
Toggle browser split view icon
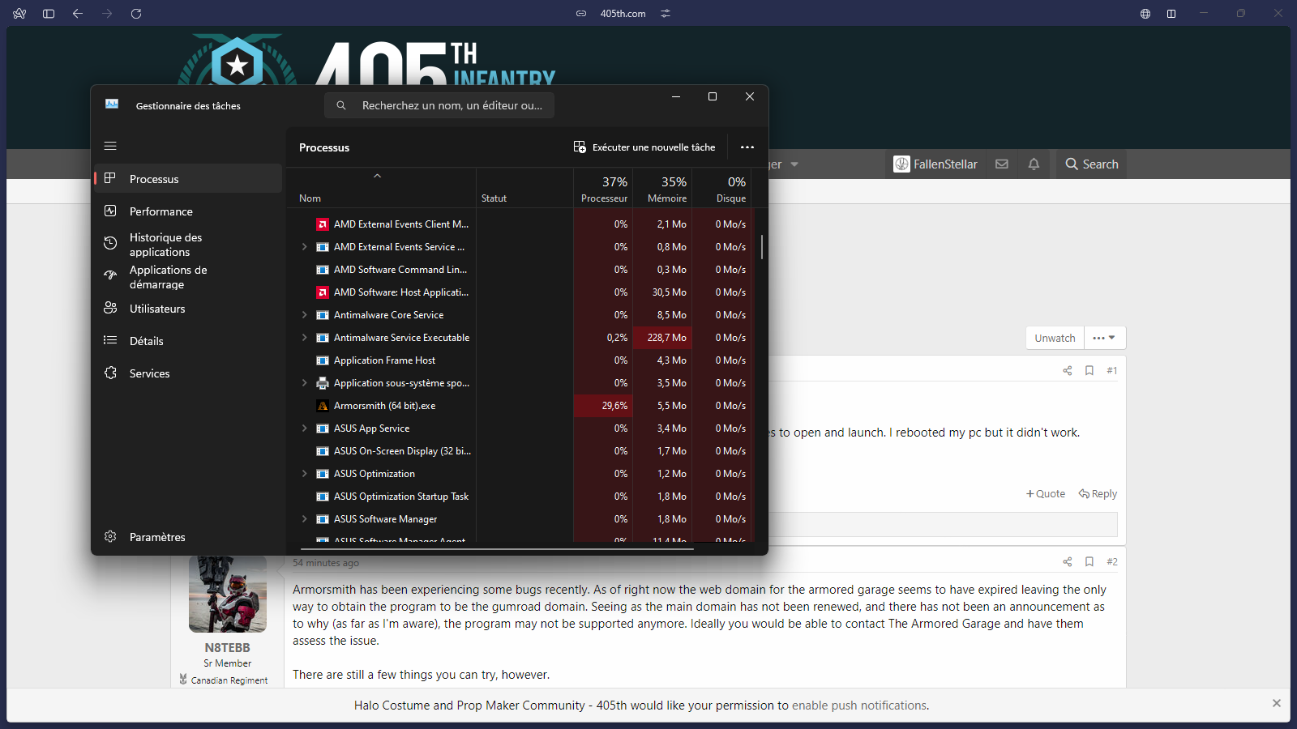pos(1171,14)
